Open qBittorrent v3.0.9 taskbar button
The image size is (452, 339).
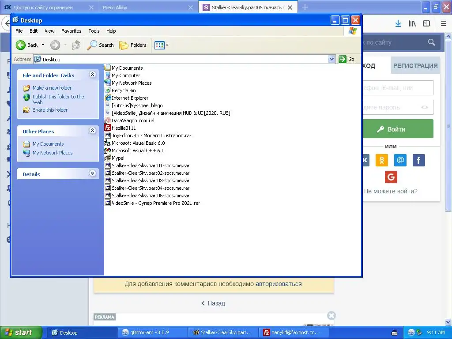click(152, 332)
